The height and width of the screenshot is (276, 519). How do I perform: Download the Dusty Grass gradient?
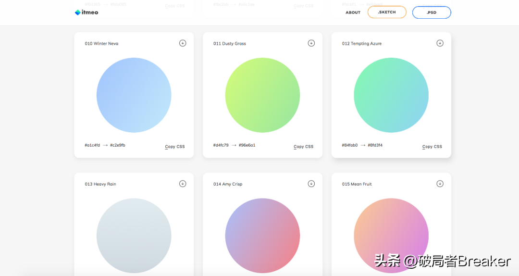(311, 43)
